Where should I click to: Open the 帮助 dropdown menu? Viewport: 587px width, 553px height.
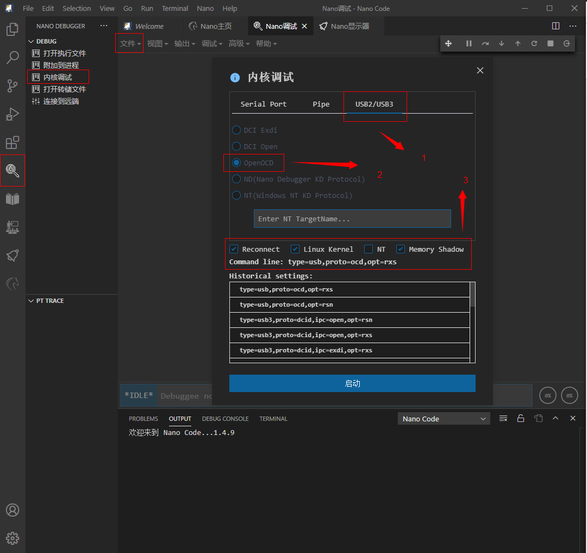click(266, 44)
